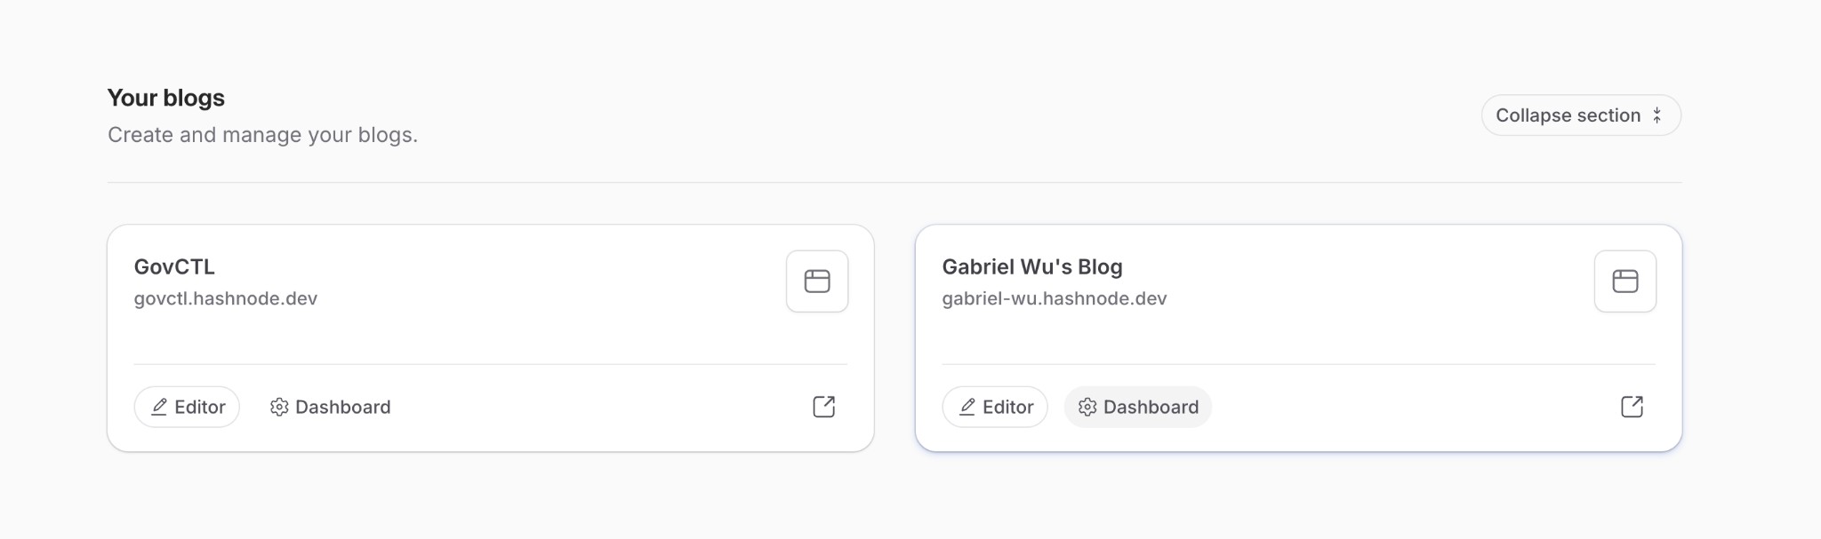
Task: Open GovCTL blog via the external link icon
Action: click(x=823, y=407)
